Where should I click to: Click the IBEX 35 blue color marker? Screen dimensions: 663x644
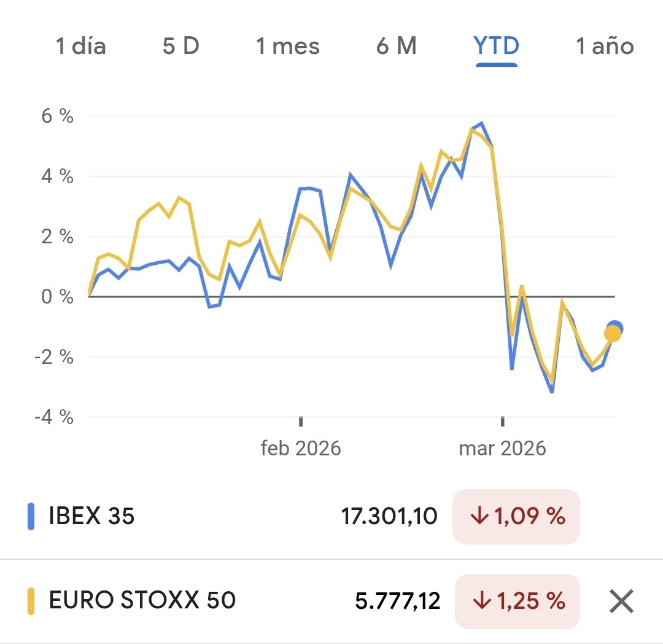31,516
